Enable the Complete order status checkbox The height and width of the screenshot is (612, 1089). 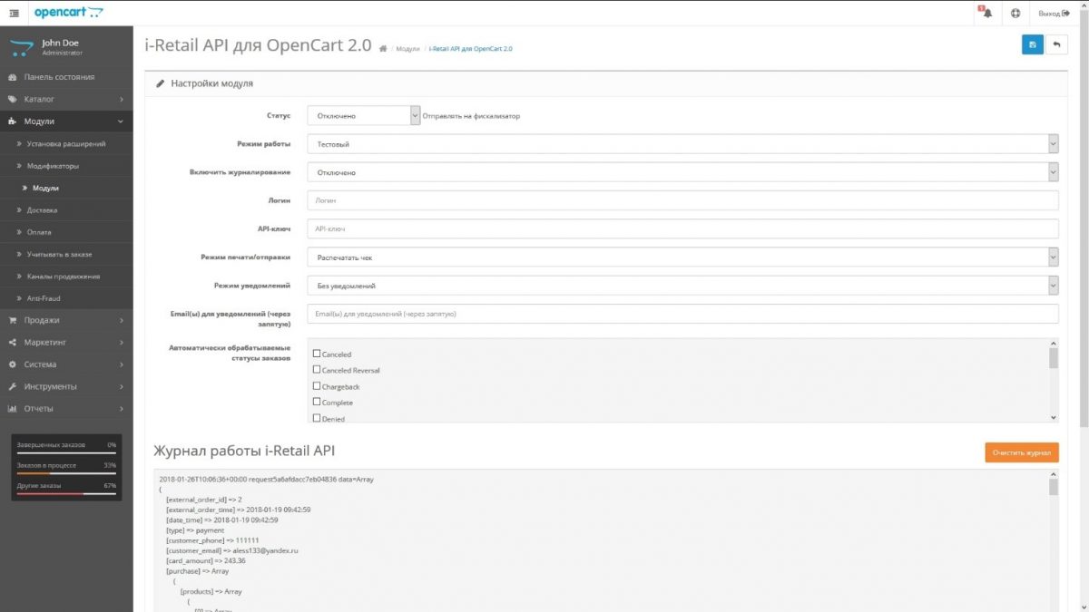(x=316, y=403)
